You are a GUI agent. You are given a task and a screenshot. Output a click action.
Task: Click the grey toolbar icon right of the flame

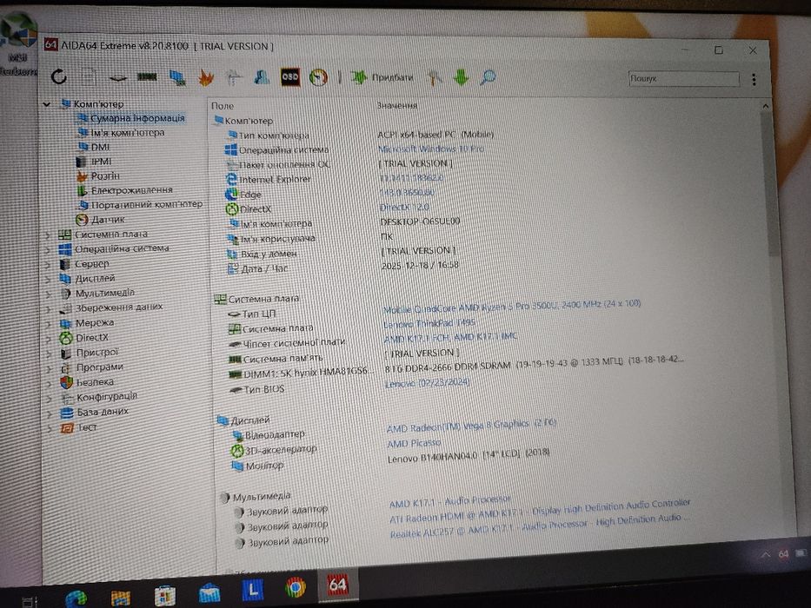coord(234,77)
